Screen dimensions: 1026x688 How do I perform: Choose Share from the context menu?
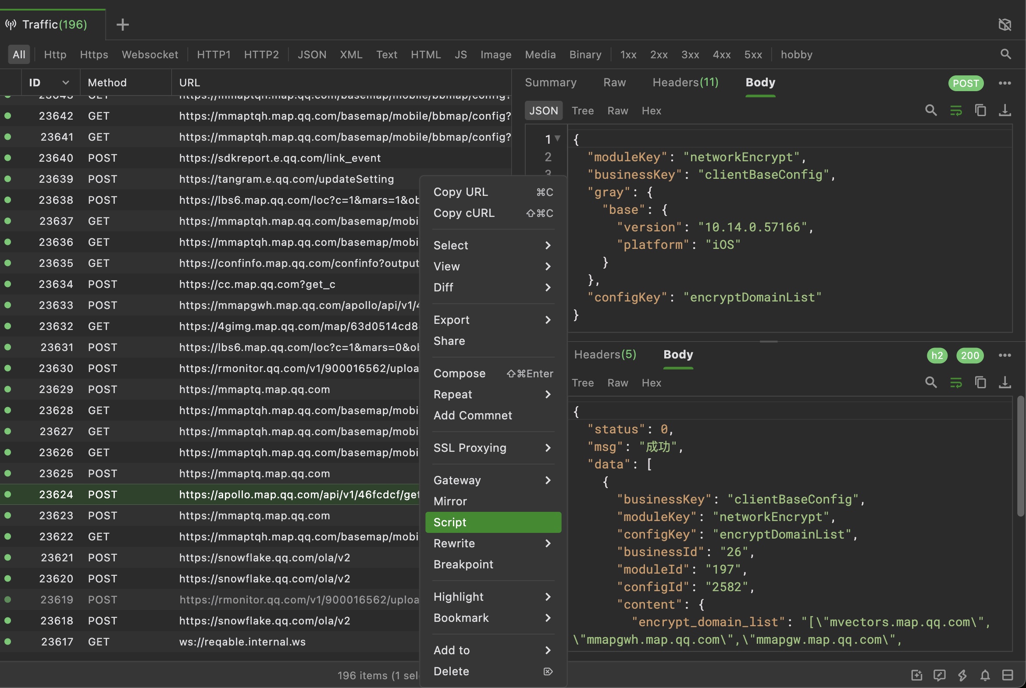[x=493, y=341]
